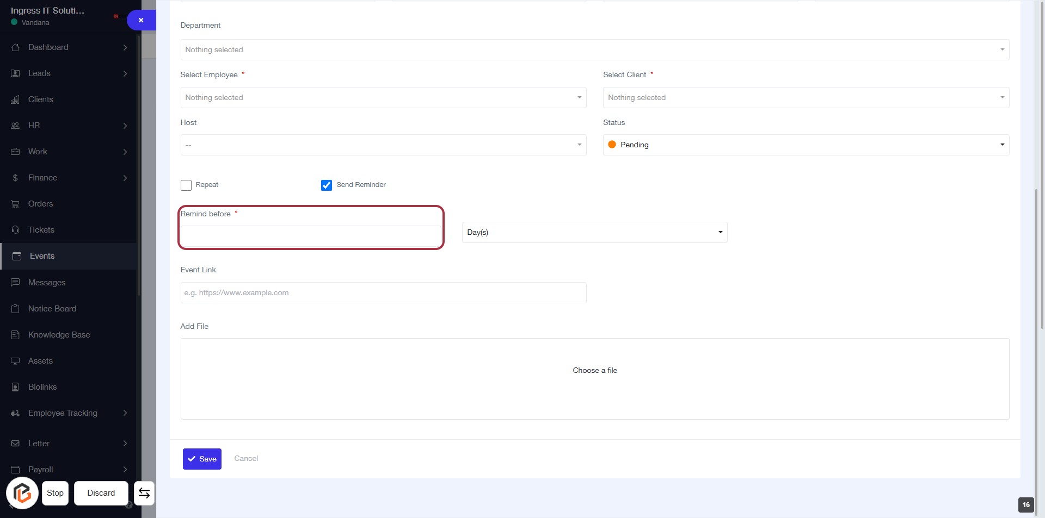Viewport: 1045px width, 518px height.
Task: Click the Cancel link
Action: click(x=246, y=458)
